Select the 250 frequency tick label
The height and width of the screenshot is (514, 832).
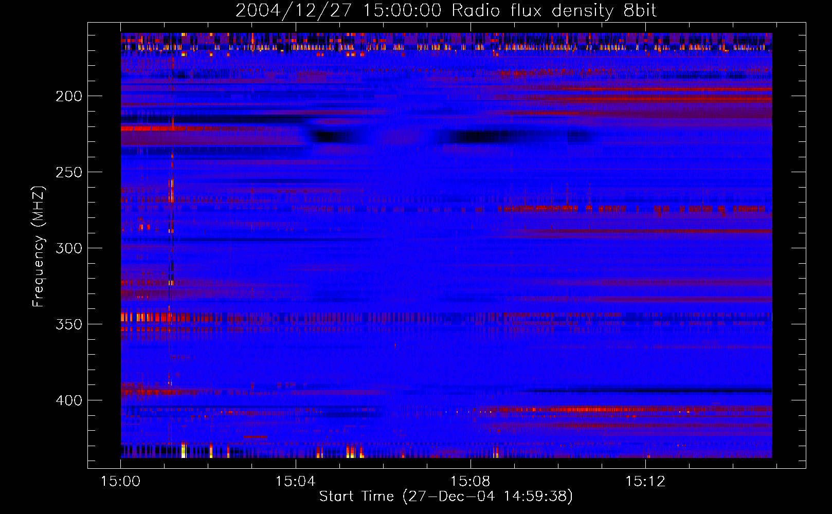[x=69, y=172]
